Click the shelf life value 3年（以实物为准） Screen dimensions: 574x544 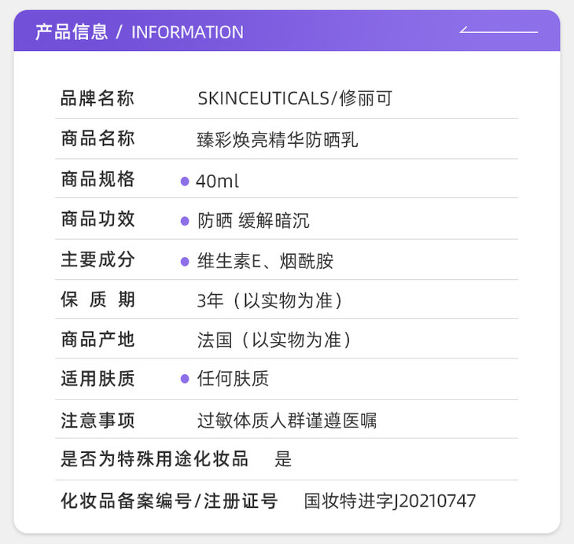coord(270,300)
